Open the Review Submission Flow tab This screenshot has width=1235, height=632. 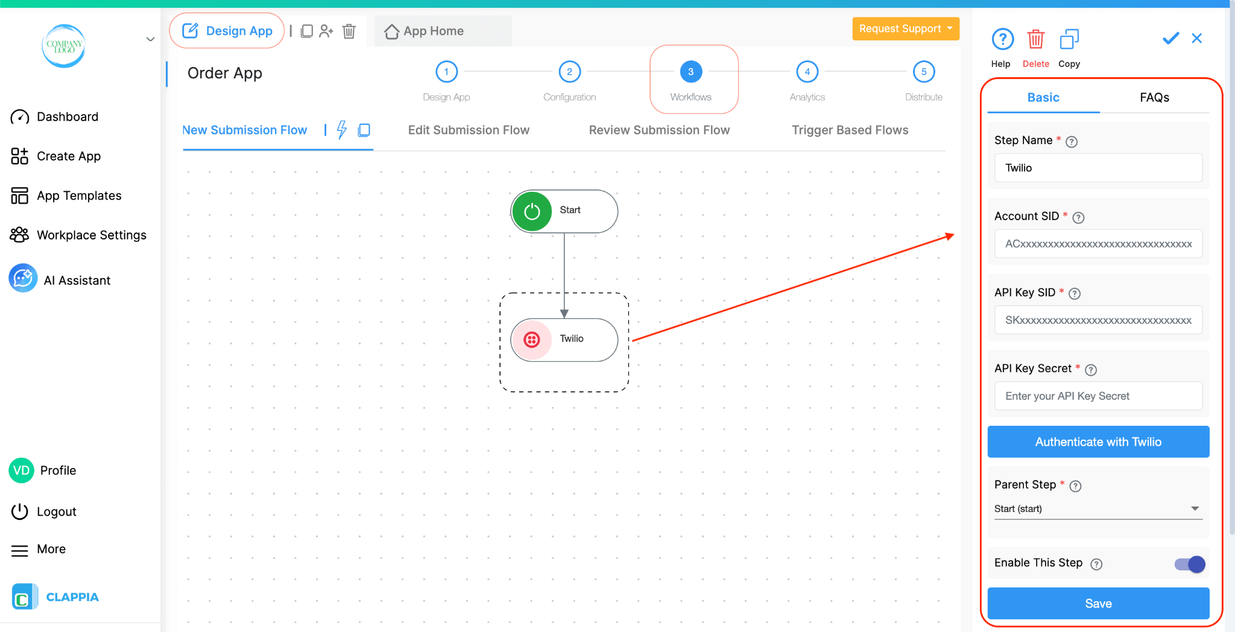tap(659, 130)
